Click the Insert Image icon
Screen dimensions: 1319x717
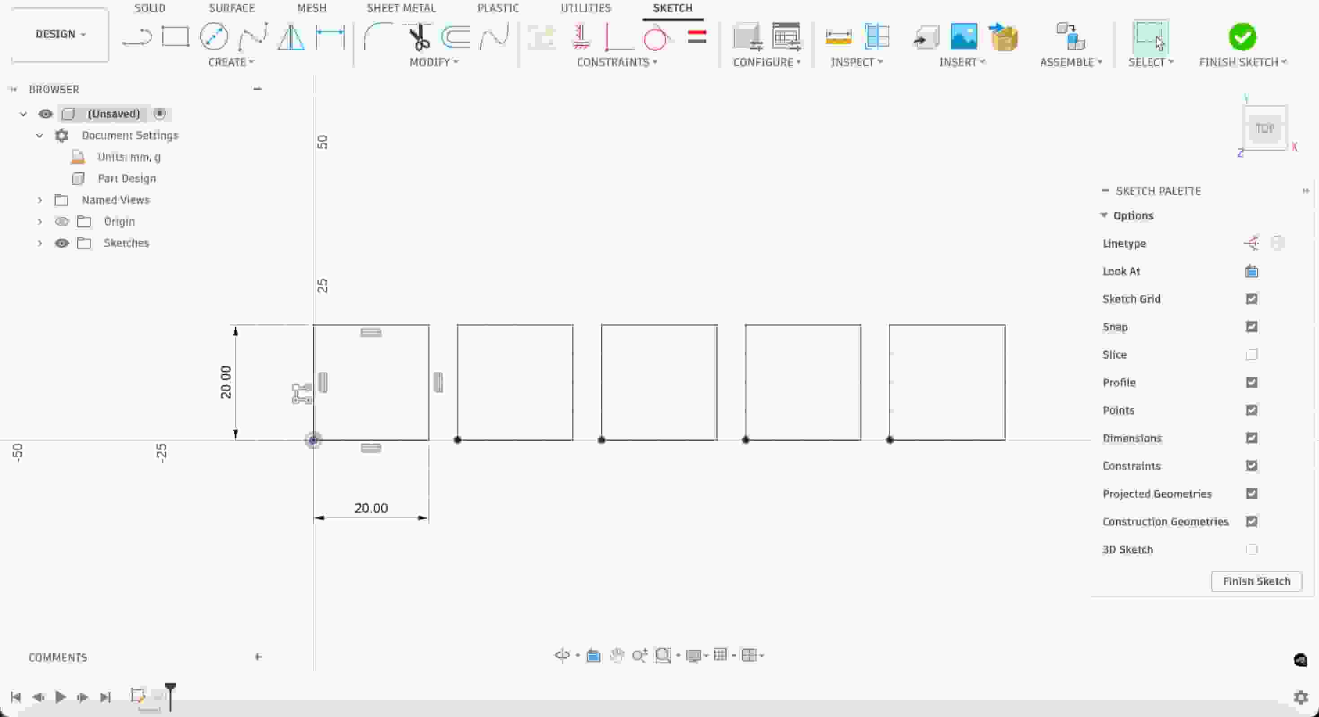click(x=963, y=36)
